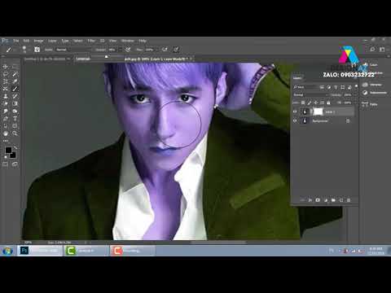Open the Edit Toolbar three-dots button
This screenshot has width=391, height=293.
coord(6,141)
